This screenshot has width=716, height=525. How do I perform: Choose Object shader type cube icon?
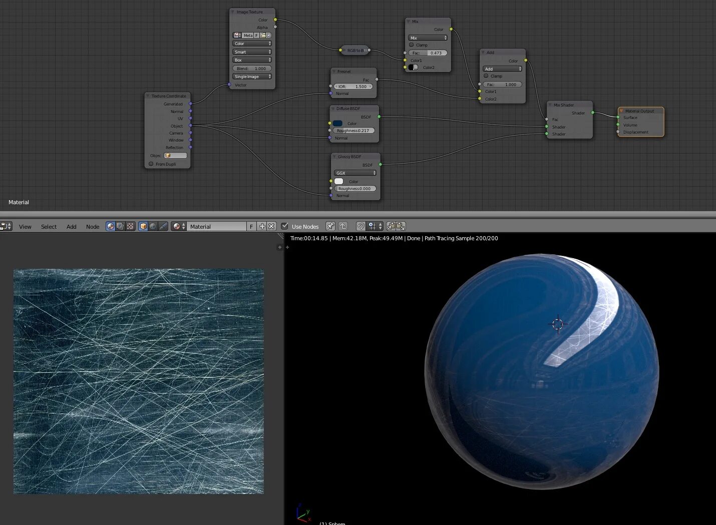click(x=143, y=226)
